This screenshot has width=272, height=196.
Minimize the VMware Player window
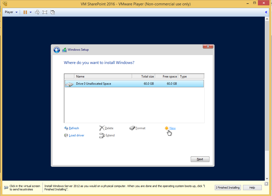(x=248, y=3)
